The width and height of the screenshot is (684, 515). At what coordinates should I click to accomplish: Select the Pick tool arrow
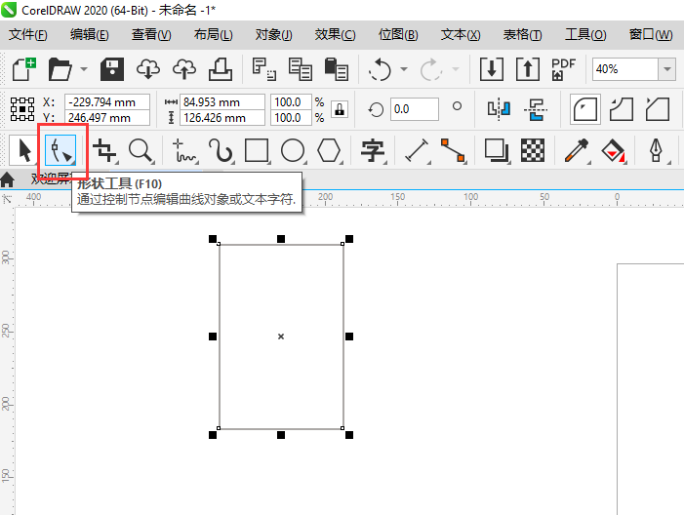[x=24, y=150]
